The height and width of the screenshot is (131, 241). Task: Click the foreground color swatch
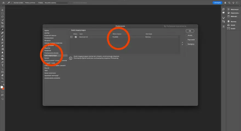point(2,87)
